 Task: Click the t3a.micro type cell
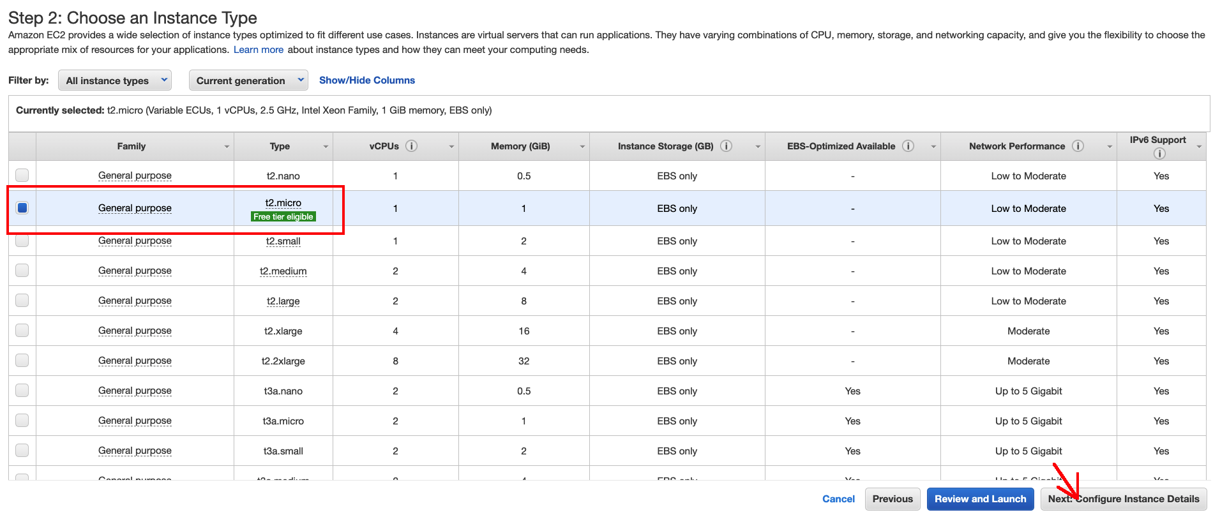283,421
